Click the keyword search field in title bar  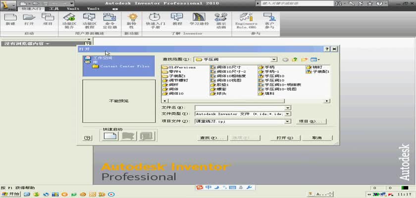[297, 3]
